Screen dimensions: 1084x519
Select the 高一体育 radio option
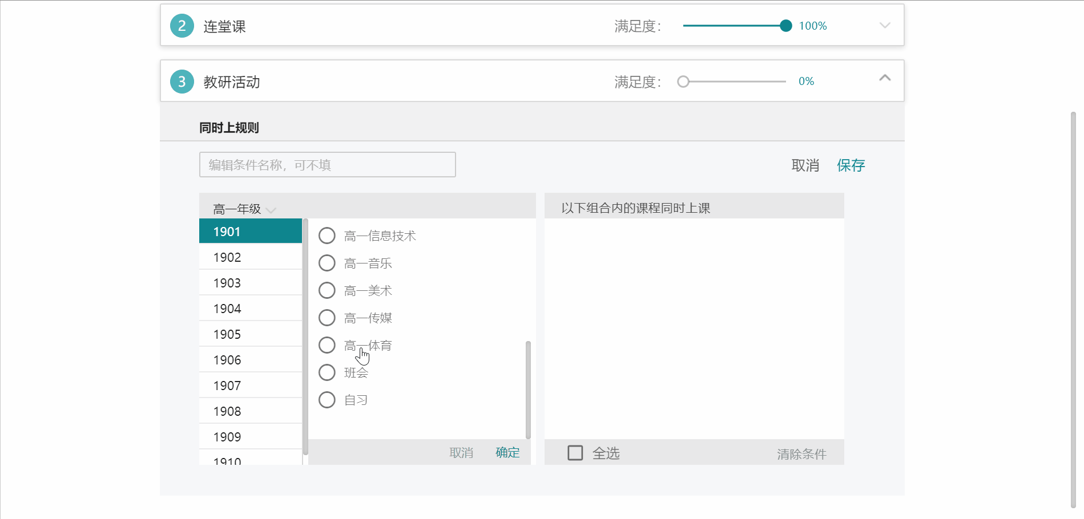[x=327, y=345]
